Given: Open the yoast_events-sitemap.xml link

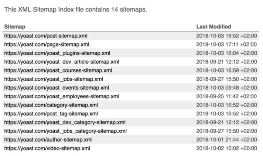Looking at the screenshot, I should [x=57, y=88].
